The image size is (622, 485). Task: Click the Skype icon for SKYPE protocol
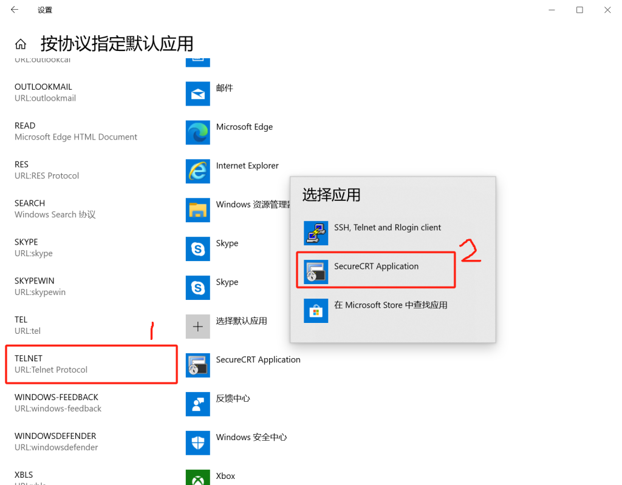(x=197, y=249)
